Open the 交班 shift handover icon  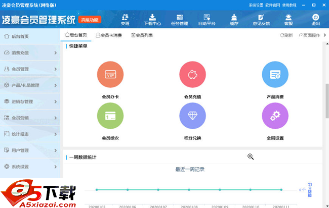click(125, 20)
